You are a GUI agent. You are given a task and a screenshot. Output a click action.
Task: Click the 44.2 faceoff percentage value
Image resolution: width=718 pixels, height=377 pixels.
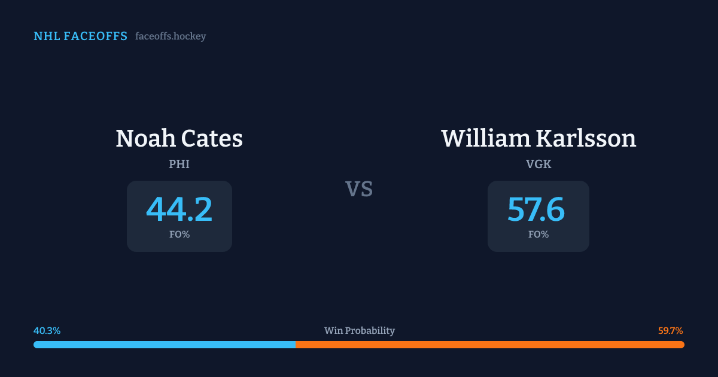tap(179, 209)
